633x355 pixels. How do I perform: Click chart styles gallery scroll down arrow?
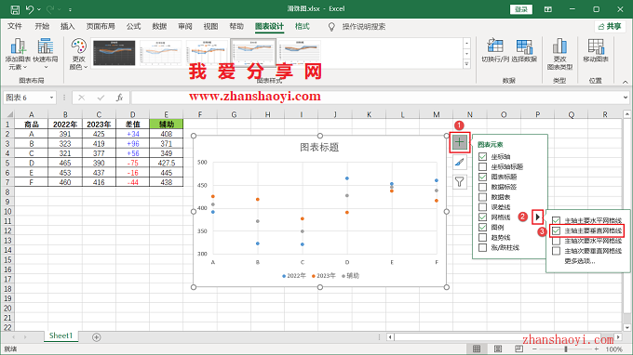point(466,54)
